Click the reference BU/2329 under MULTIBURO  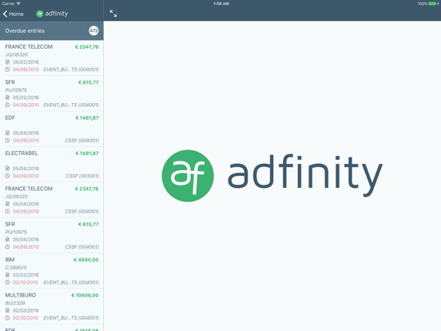coord(15,303)
